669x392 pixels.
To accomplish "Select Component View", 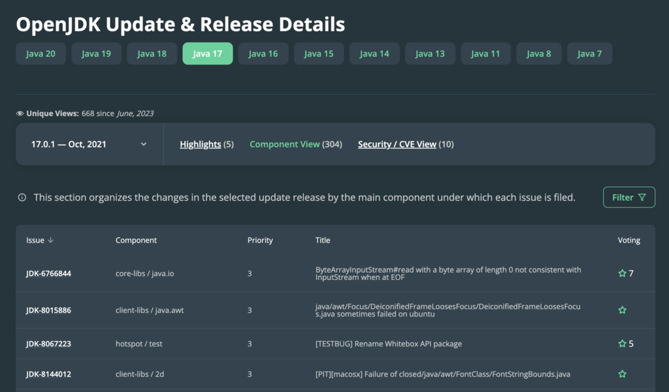I will (285, 144).
